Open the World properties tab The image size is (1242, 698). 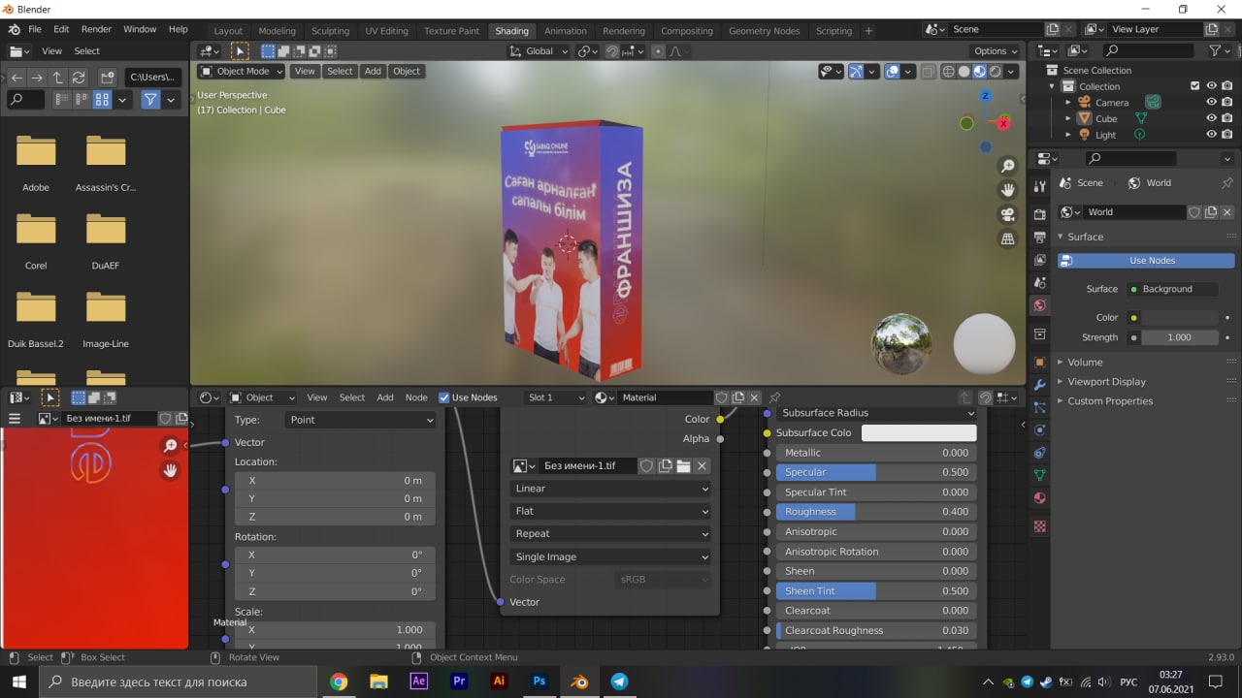point(1040,305)
